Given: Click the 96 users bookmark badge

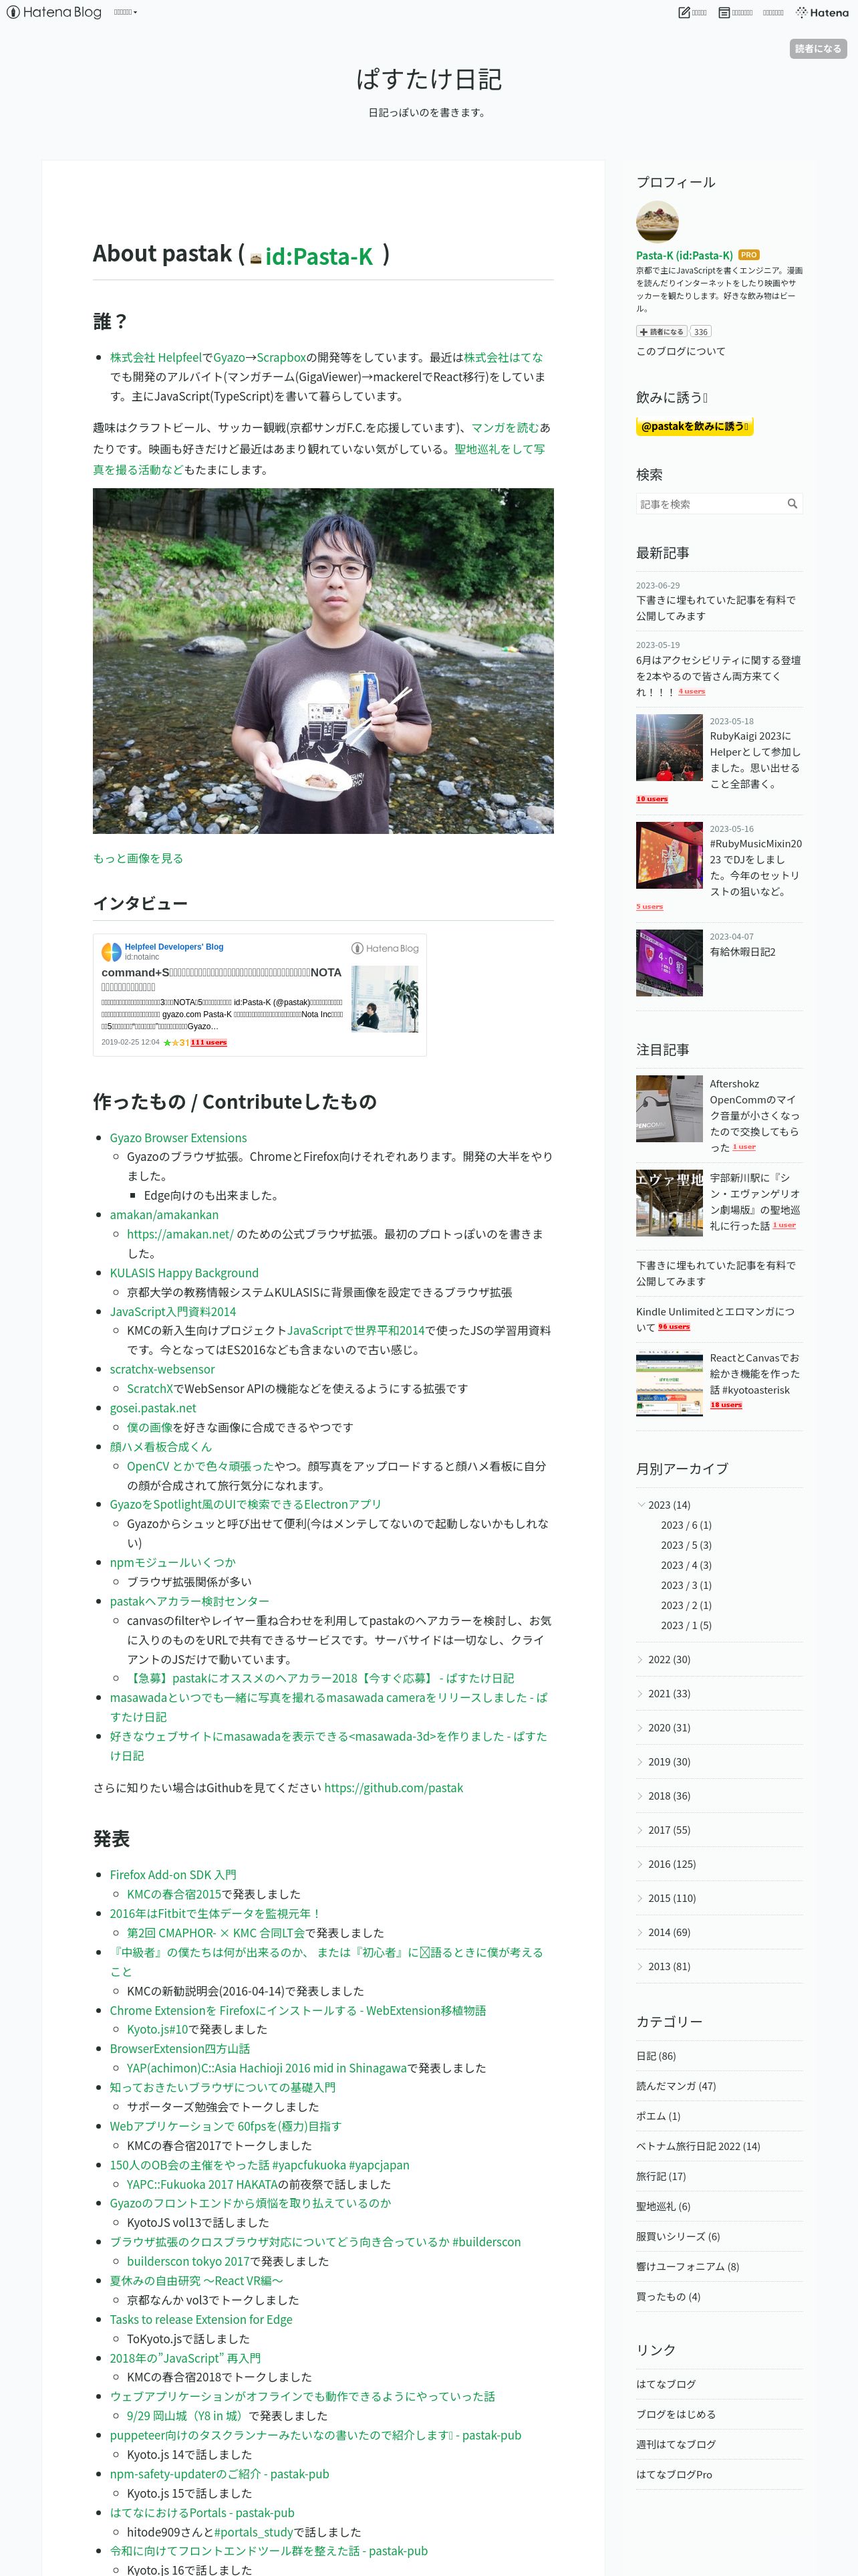Looking at the screenshot, I should [673, 1326].
